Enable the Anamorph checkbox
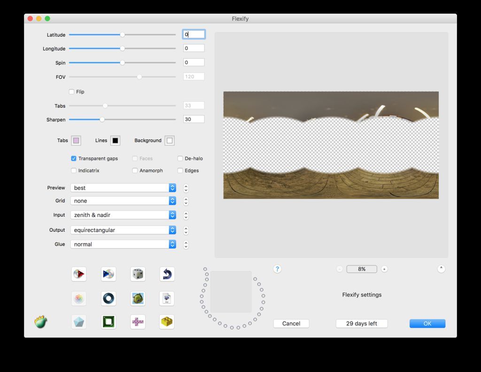 [x=135, y=170]
